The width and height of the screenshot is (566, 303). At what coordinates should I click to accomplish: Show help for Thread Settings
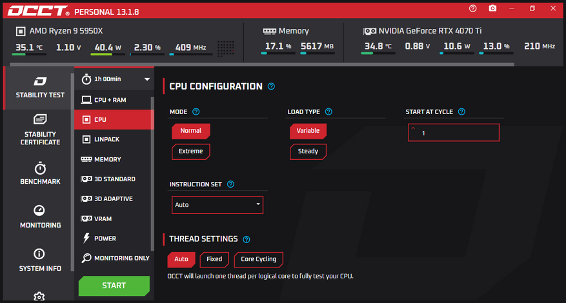pyautogui.click(x=246, y=239)
